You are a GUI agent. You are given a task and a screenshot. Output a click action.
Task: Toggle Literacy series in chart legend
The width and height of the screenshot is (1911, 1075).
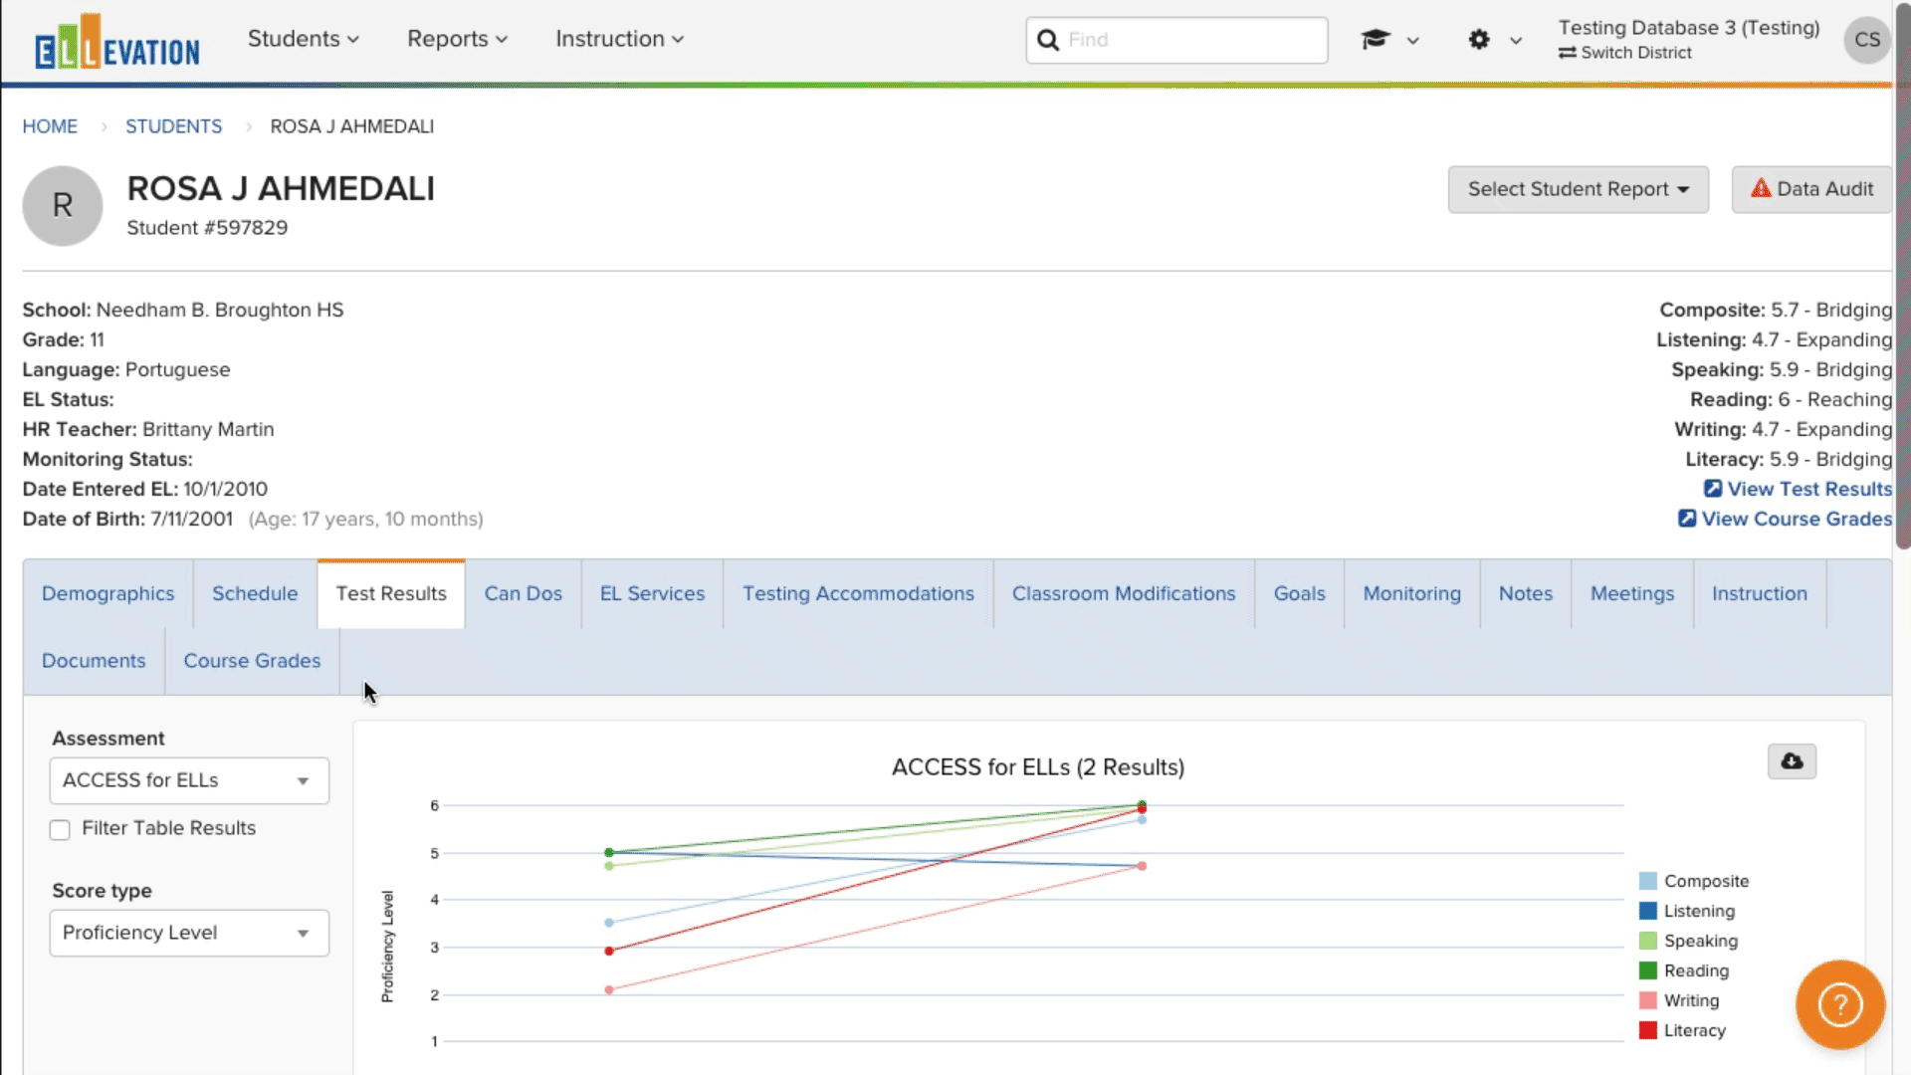[1683, 1030]
